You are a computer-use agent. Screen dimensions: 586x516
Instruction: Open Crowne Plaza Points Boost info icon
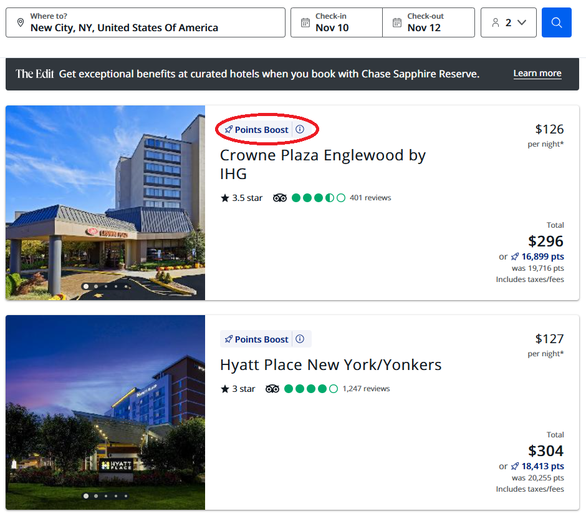(300, 129)
